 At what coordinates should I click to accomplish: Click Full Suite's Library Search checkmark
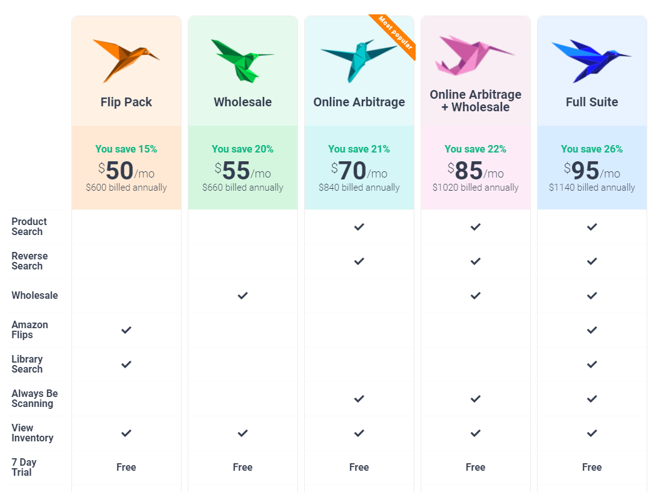pyautogui.click(x=592, y=364)
